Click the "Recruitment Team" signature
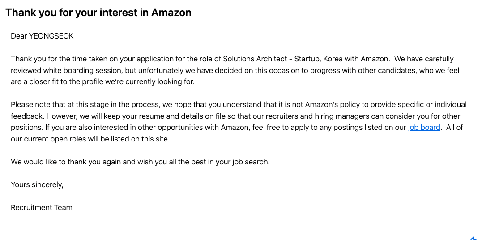Viewport: 482px width, 240px height. (42, 207)
